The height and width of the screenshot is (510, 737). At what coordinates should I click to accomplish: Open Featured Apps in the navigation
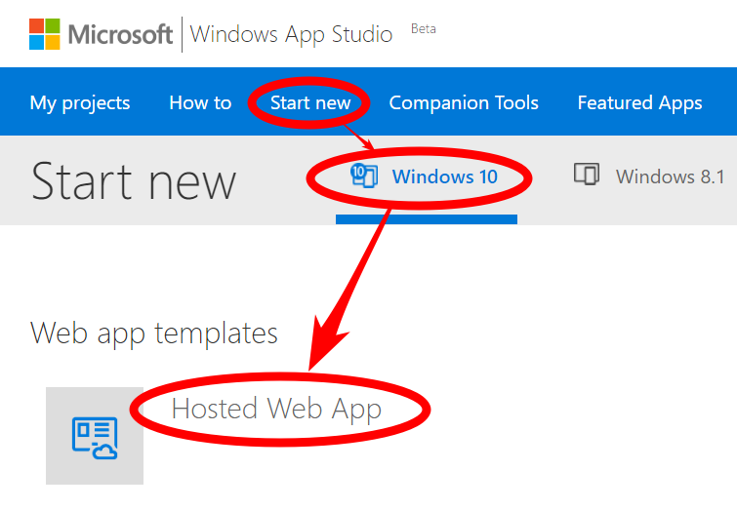639,102
